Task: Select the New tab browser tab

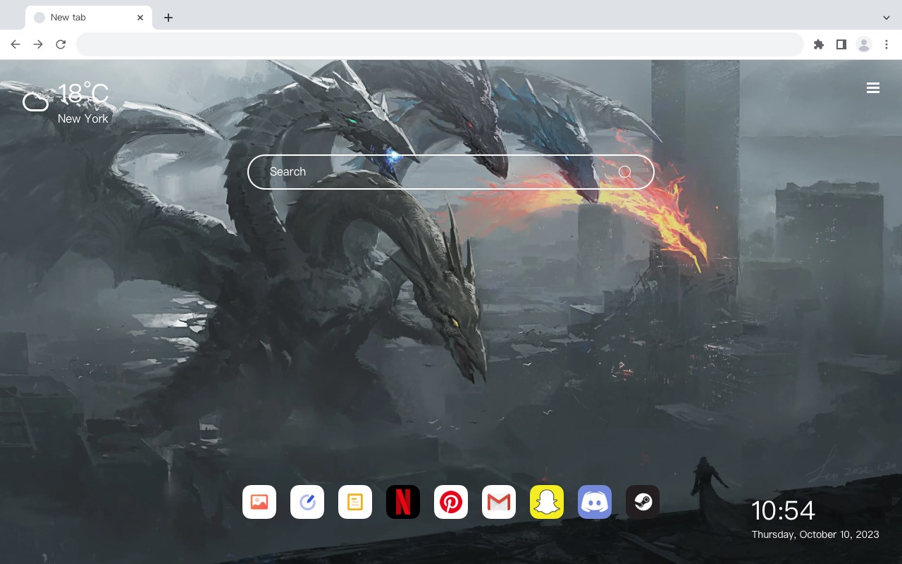Action: pos(89,18)
